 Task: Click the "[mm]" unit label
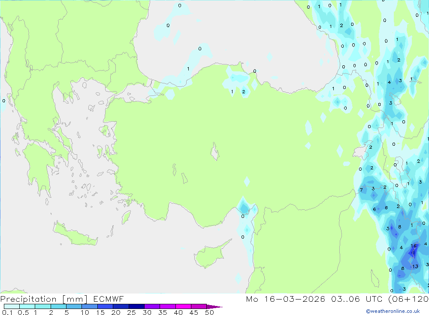(x=75, y=299)
